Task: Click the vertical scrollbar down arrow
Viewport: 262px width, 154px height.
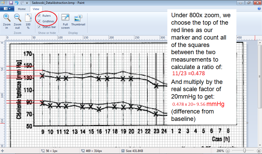Action: (x=260, y=146)
